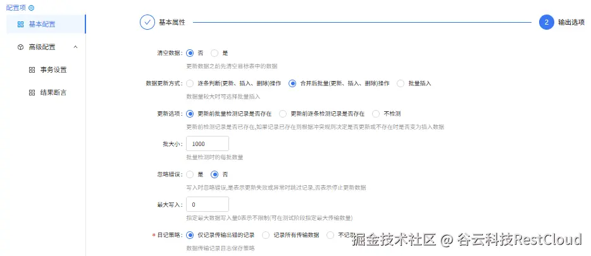Select 否 for 忽略错误
The width and height of the screenshot is (591, 256).
[215, 174]
